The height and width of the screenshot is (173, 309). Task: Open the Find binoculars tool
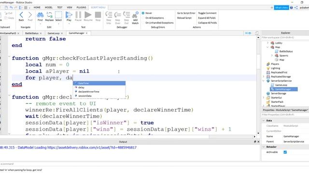[40, 16]
